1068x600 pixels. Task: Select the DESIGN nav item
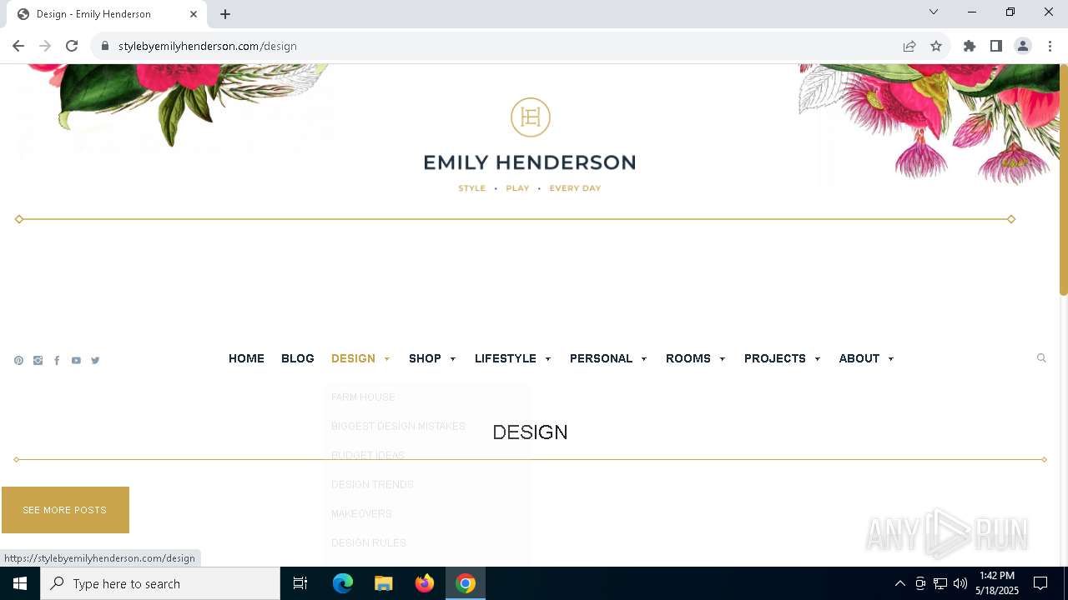(x=353, y=358)
